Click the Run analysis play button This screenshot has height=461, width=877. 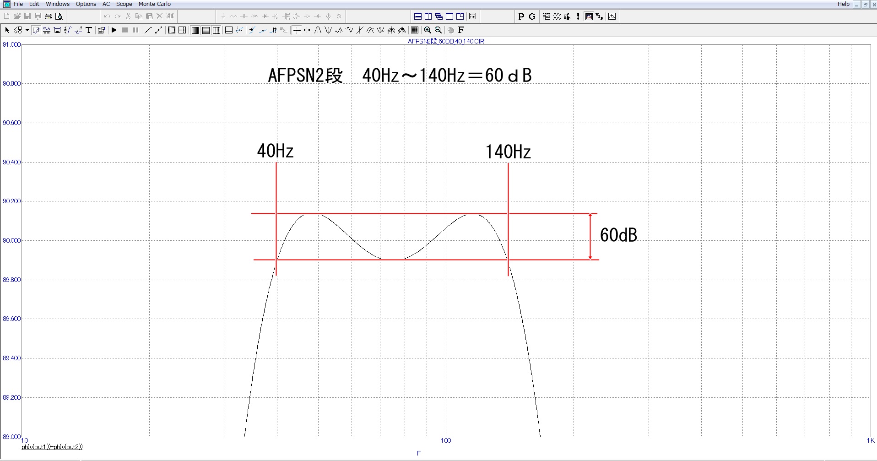pos(114,30)
